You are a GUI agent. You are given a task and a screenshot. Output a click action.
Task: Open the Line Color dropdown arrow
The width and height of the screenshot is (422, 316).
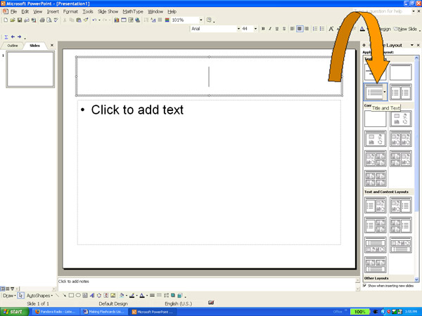(x=136, y=296)
